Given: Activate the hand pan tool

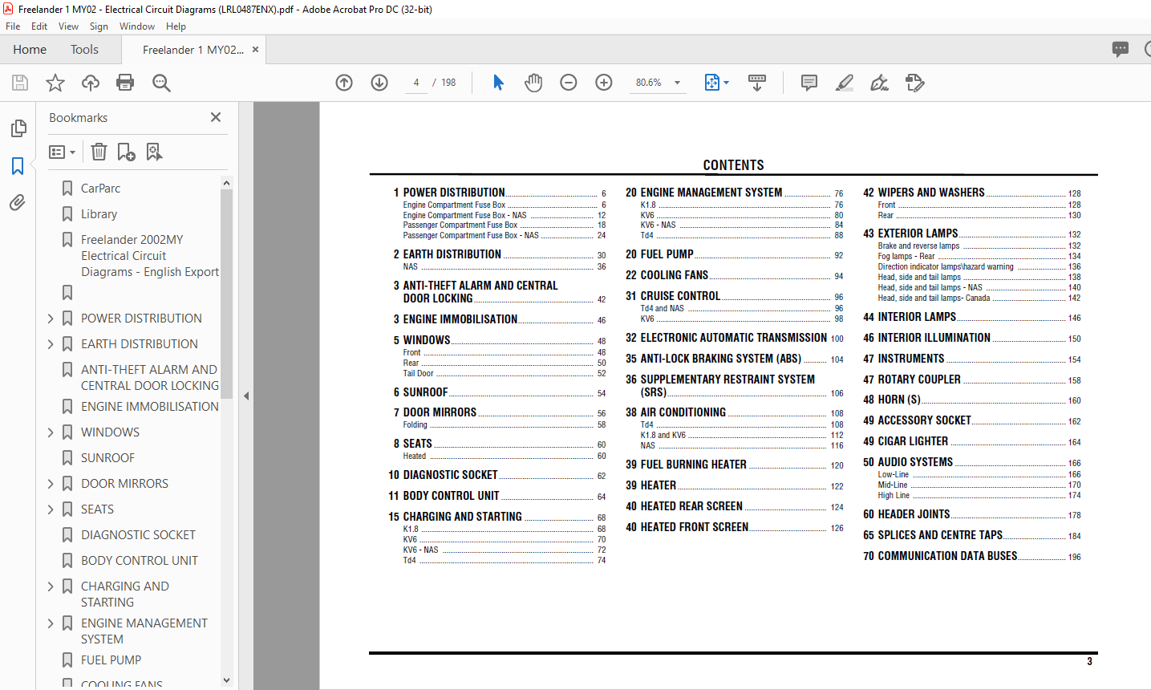Looking at the screenshot, I should coord(533,83).
